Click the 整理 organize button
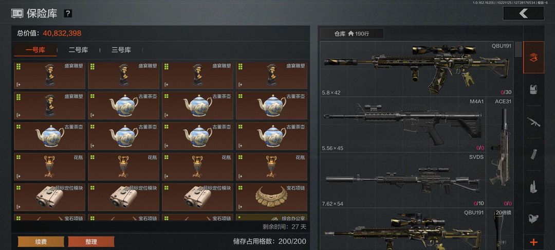This screenshot has height=250, width=555. click(x=91, y=242)
